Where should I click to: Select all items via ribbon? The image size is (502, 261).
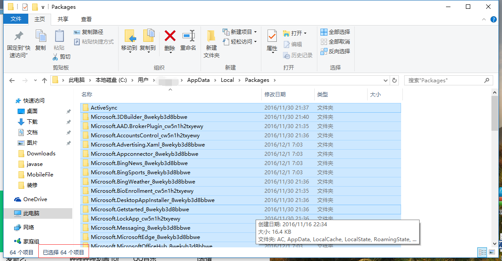click(x=335, y=32)
